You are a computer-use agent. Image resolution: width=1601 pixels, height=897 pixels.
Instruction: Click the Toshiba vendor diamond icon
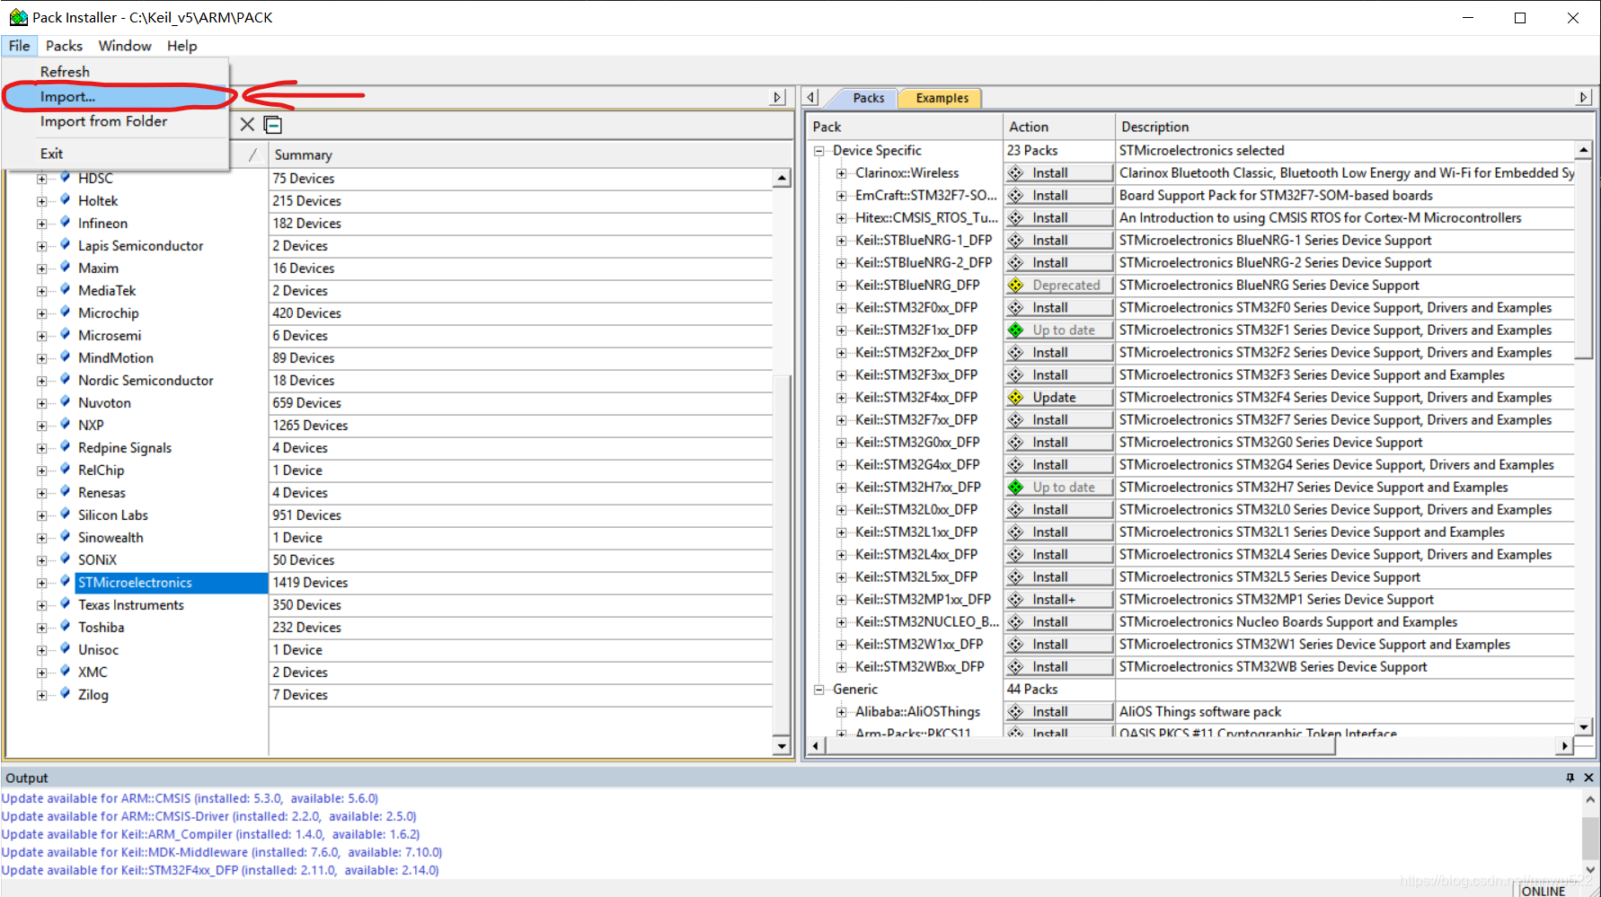click(x=65, y=627)
